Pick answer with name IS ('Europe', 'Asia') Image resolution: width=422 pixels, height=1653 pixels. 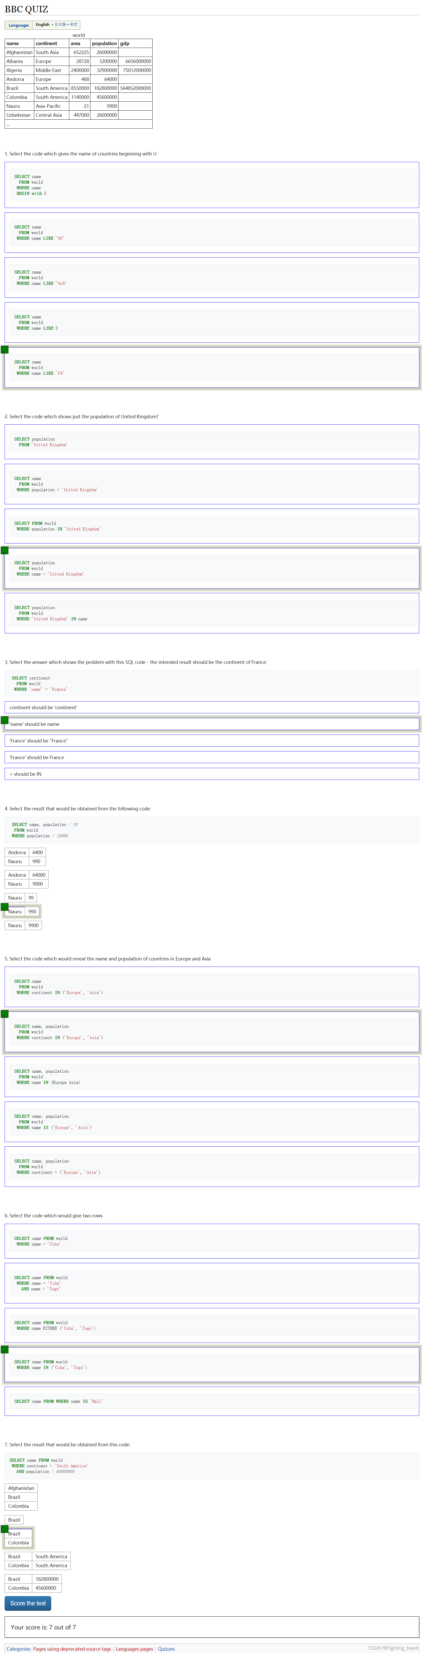(x=211, y=1122)
